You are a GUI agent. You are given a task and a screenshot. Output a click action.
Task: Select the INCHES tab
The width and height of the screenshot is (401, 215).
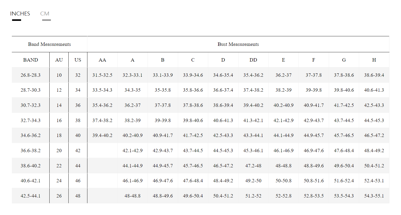tap(20, 14)
